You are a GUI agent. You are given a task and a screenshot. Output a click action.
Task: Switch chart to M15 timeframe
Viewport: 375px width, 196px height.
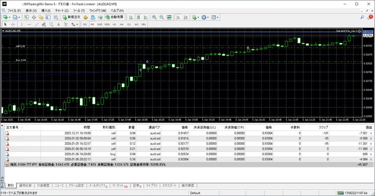pyautogui.click(x=100, y=25)
